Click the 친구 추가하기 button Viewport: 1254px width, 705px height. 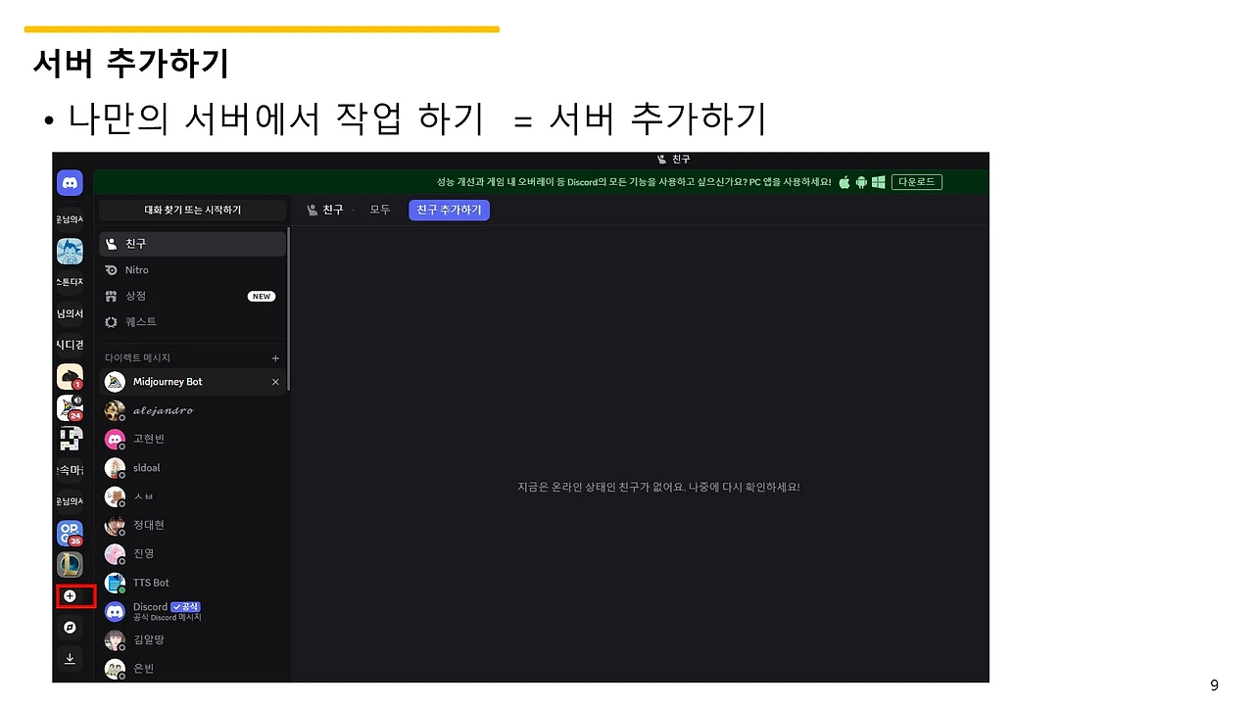pyautogui.click(x=449, y=210)
